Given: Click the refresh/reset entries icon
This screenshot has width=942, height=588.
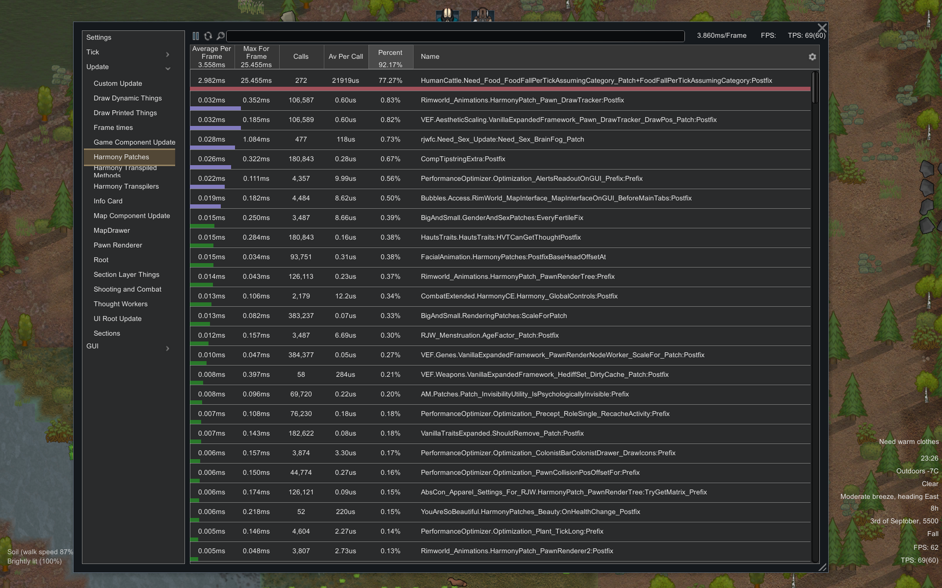Looking at the screenshot, I should point(208,36).
